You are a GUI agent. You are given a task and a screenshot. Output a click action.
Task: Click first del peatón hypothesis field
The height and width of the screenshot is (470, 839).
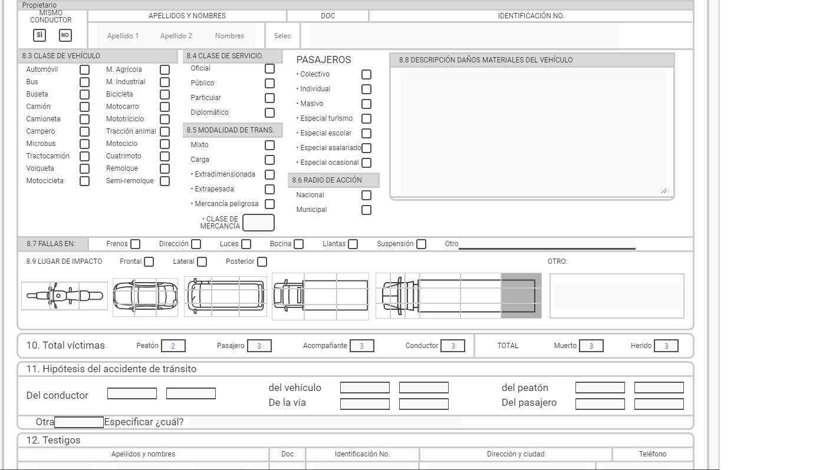coord(600,388)
